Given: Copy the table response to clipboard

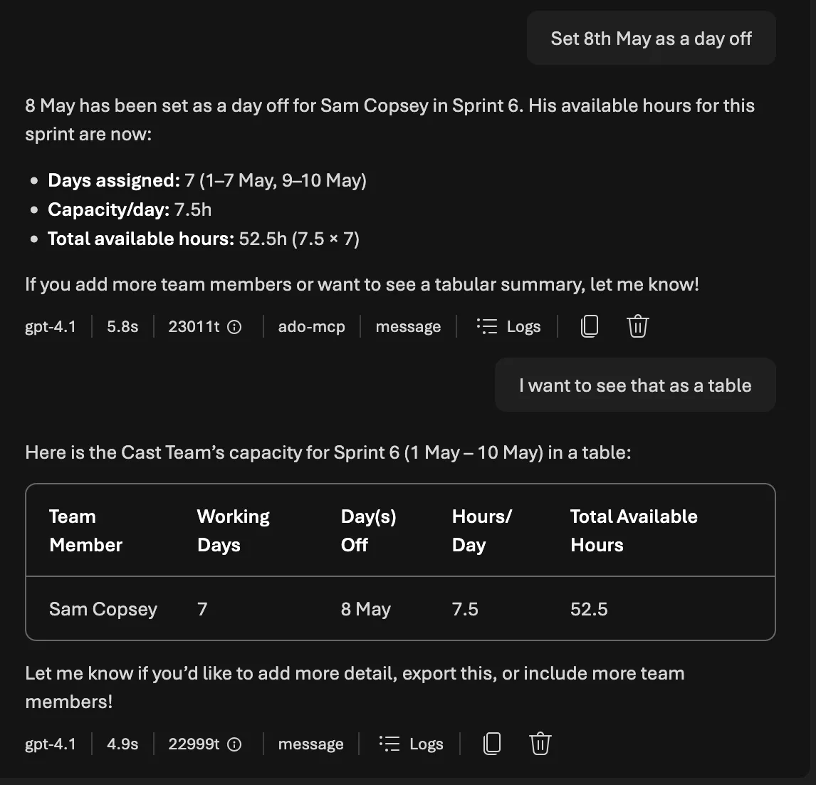Looking at the screenshot, I should click(x=492, y=743).
